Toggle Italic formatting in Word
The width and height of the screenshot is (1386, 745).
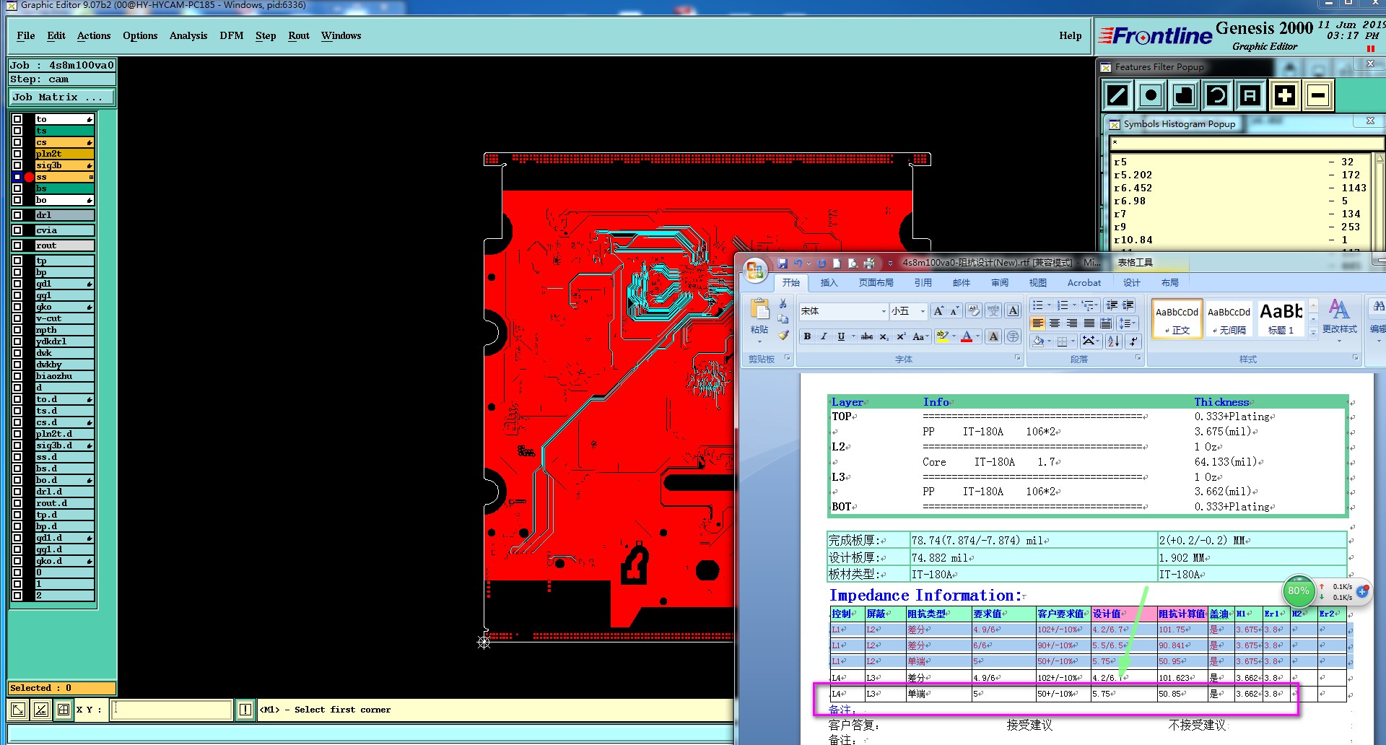824,336
